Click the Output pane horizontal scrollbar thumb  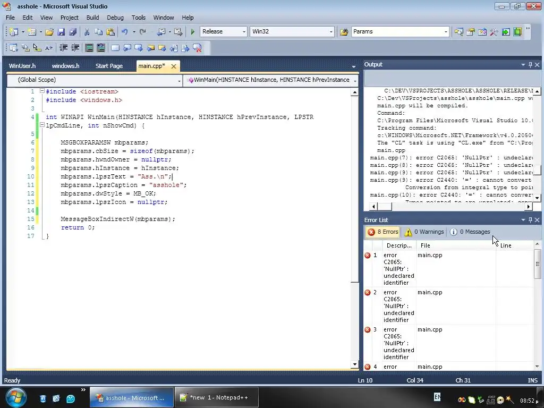point(385,207)
